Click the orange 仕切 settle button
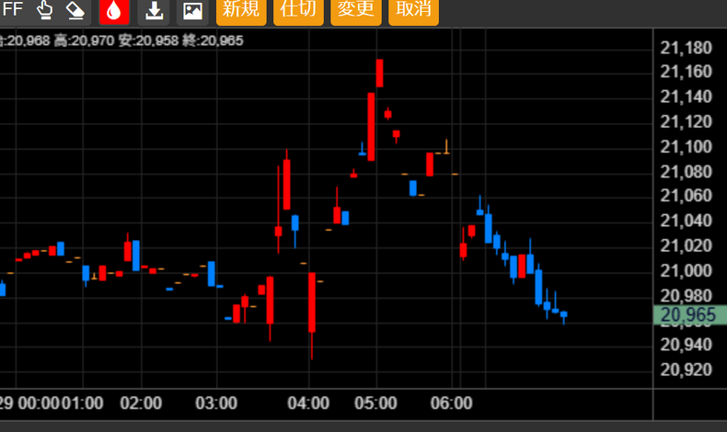727x432 pixels. [298, 11]
